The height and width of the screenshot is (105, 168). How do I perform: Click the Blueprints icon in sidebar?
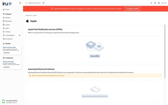[4, 21]
